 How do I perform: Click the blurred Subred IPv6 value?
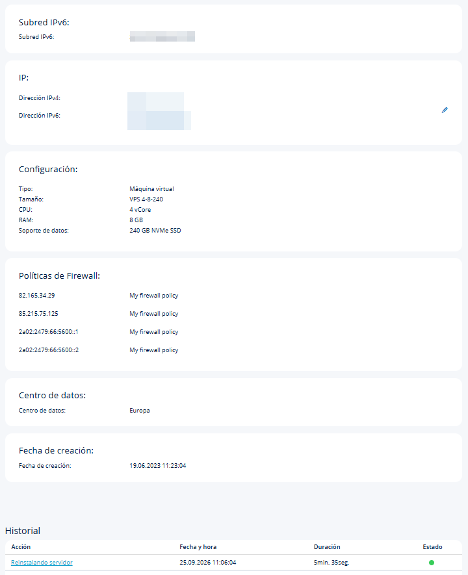click(162, 36)
